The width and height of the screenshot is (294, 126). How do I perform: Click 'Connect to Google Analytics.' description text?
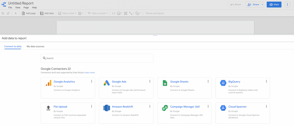(67, 90)
